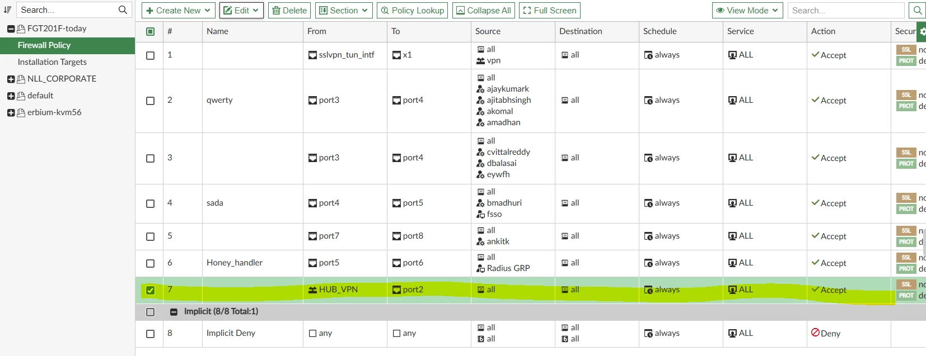Check the Implicit section checkbox
Image resolution: width=926 pixels, height=356 pixels.
pyautogui.click(x=150, y=312)
